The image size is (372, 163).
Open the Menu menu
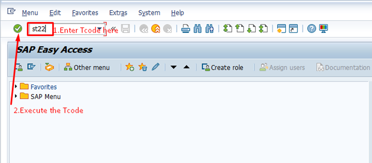30,13
